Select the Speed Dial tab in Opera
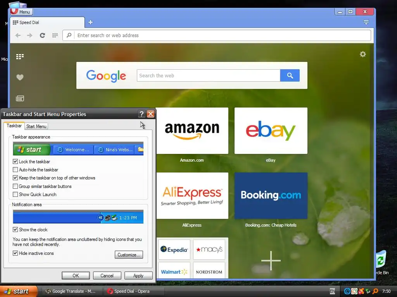The width and height of the screenshot is (397, 297). pos(47,22)
